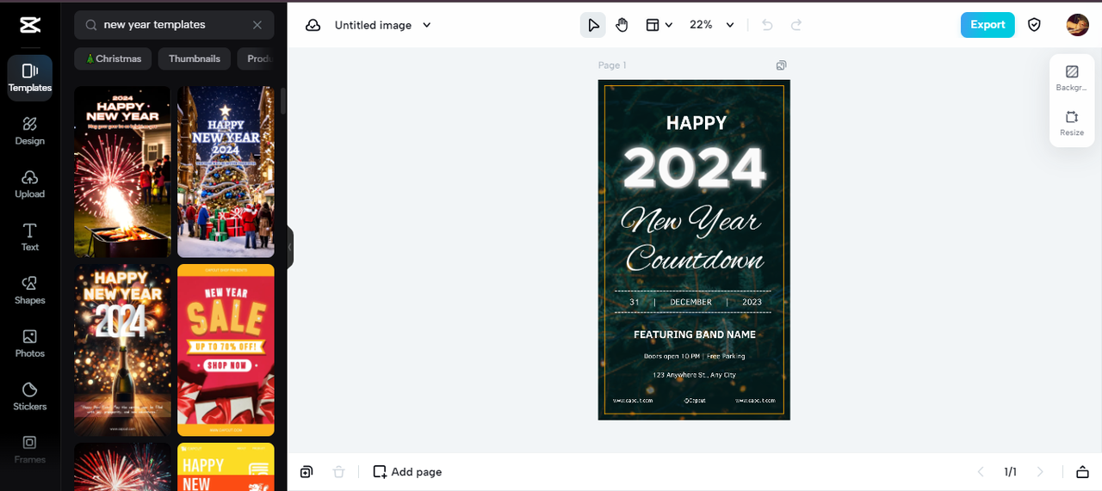Open the Background settings

(x=1072, y=78)
